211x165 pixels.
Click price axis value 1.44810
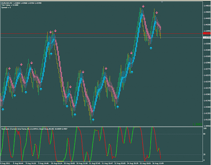point(207,6)
